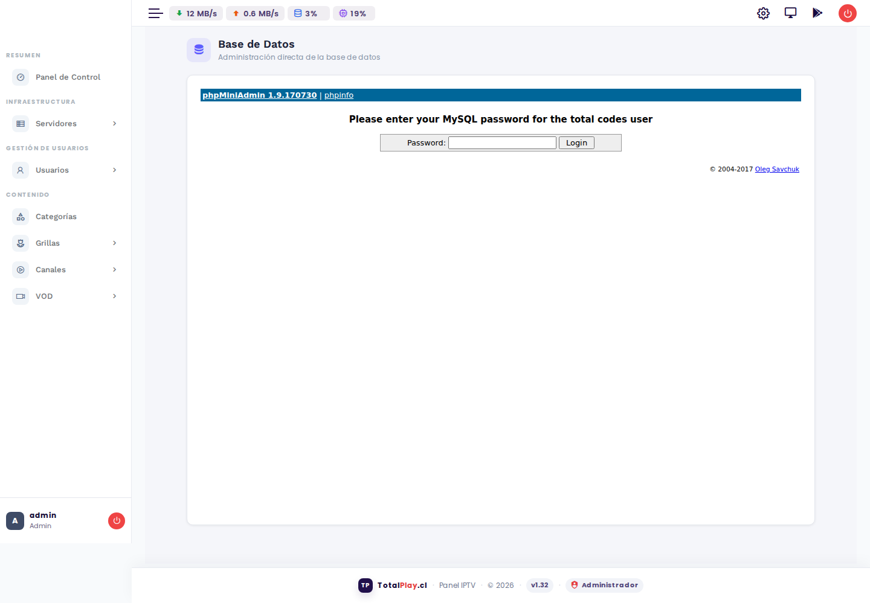Click the 3% database usage indicator

tap(309, 13)
